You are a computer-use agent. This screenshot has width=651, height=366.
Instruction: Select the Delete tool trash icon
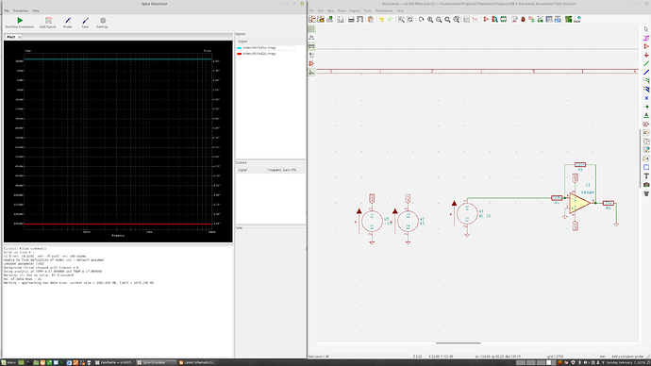point(646,193)
